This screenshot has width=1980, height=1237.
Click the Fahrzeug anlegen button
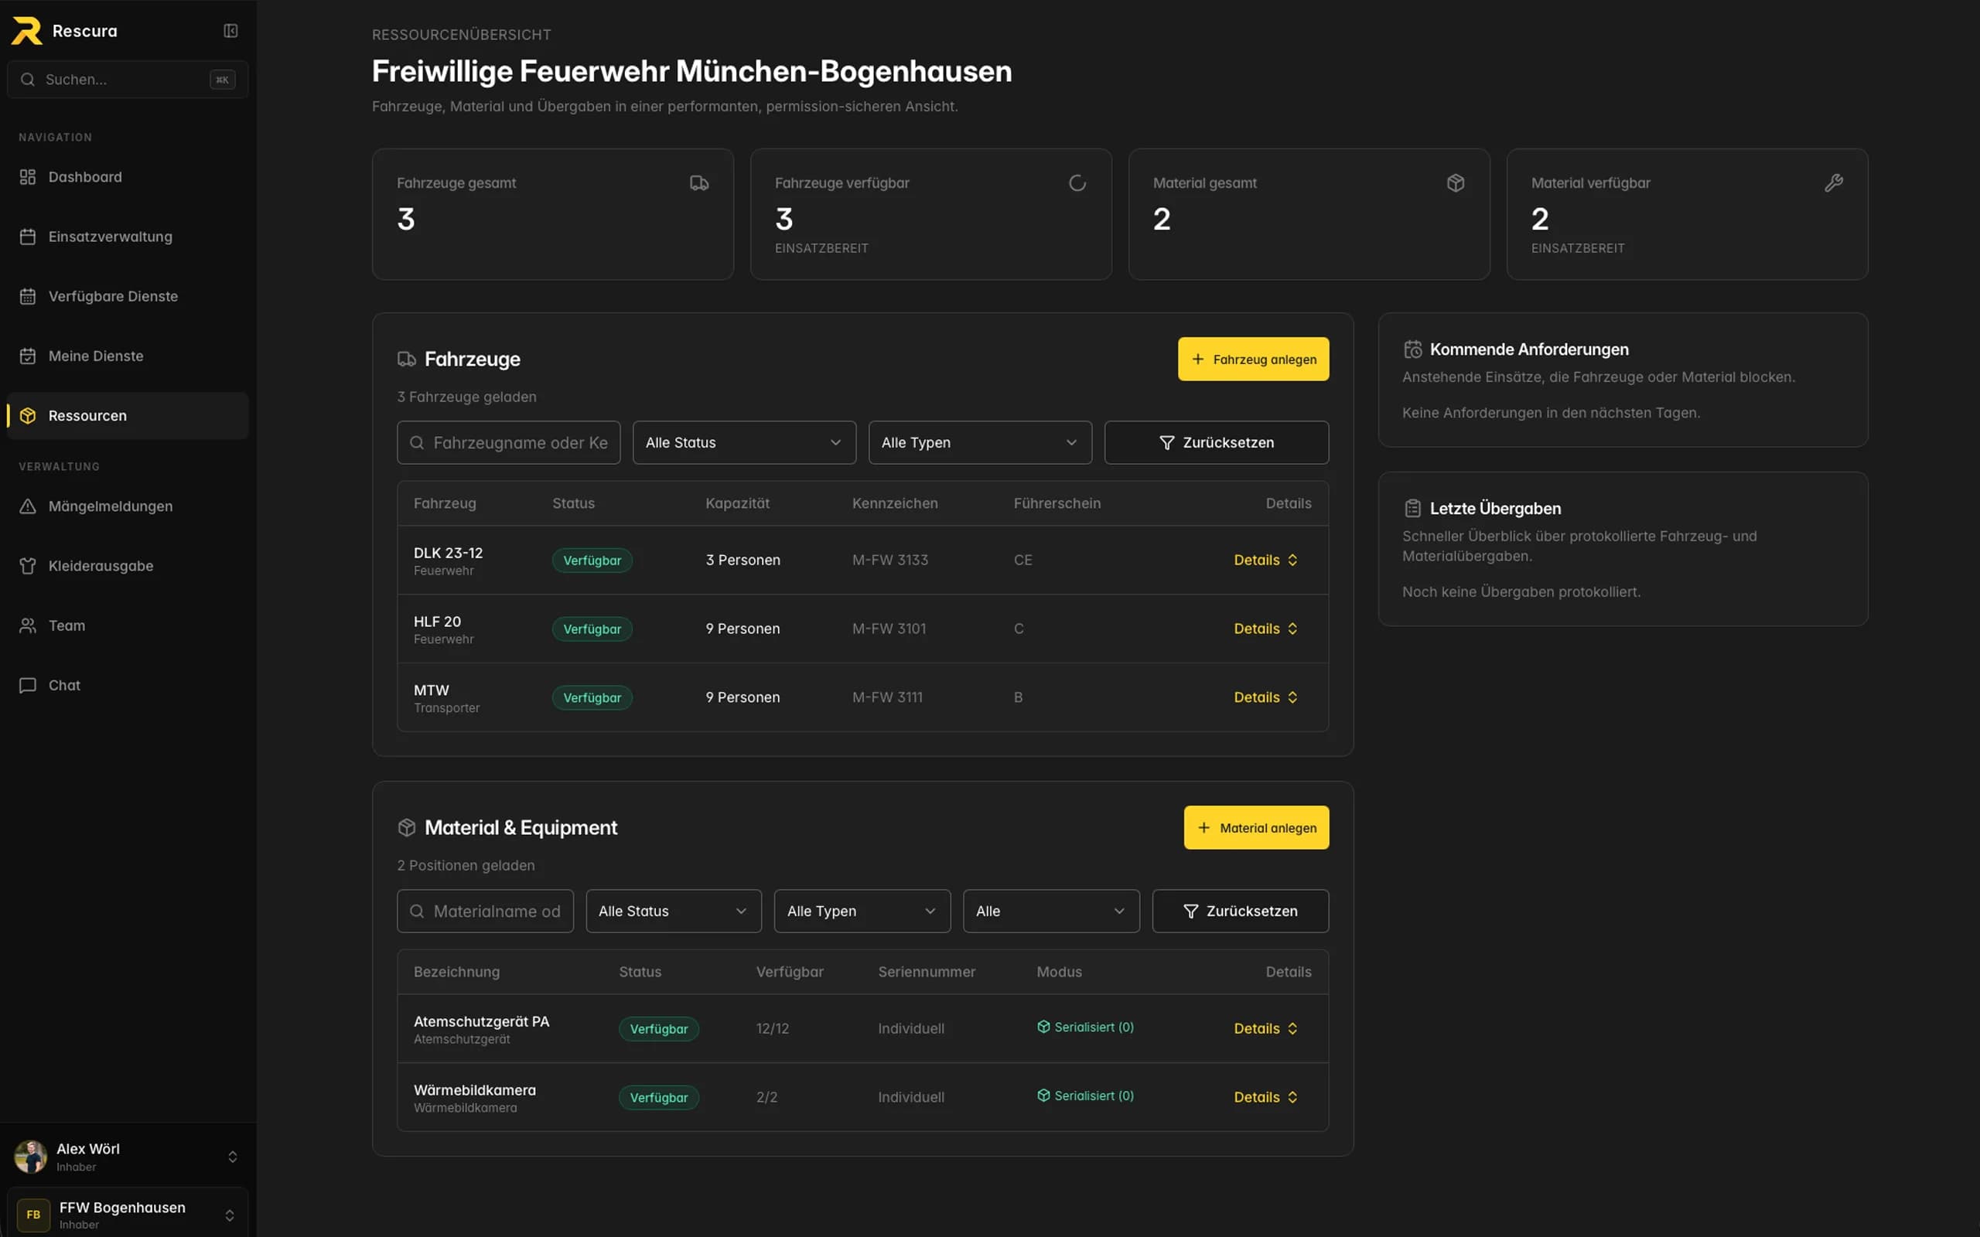[1254, 360]
